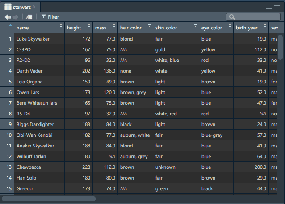This screenshot has height=204, width=285.
Task: Maximize the data viewer pane
Action: tap(277, 8)
